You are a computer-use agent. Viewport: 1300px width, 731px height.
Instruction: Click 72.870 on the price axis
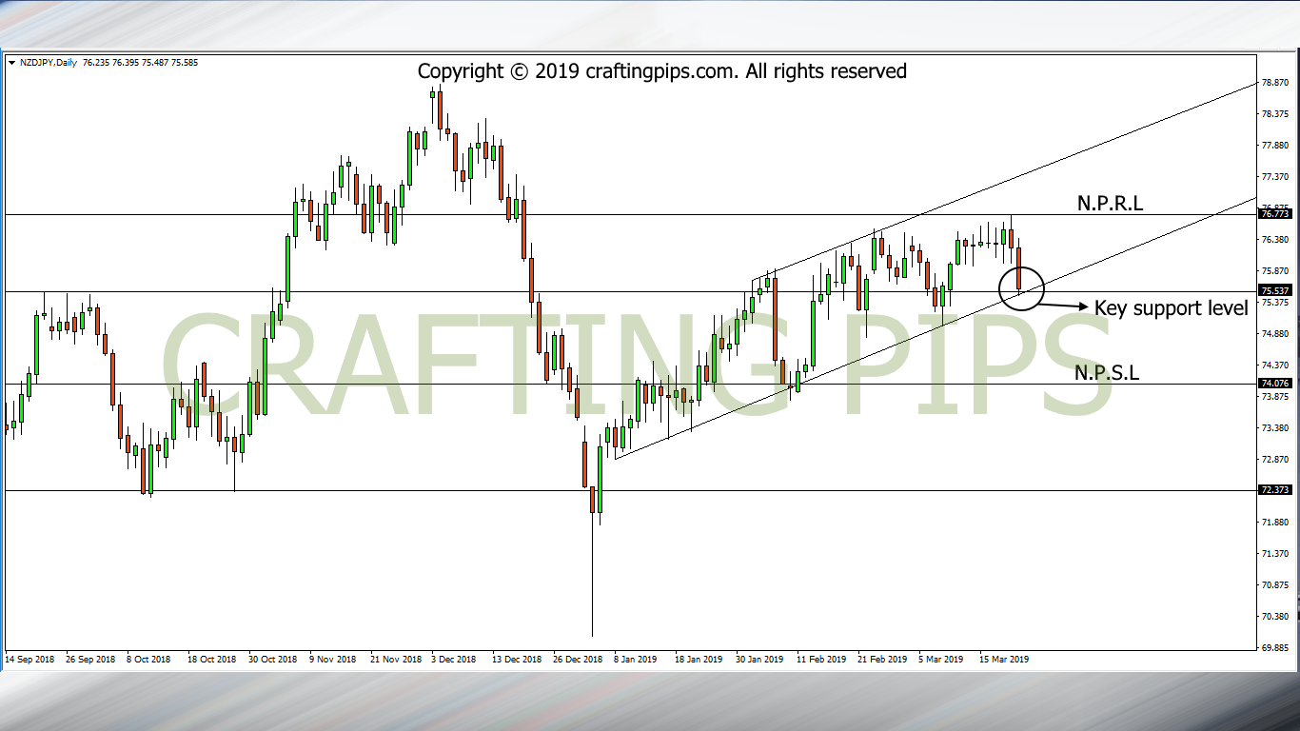pos(1275,460)
